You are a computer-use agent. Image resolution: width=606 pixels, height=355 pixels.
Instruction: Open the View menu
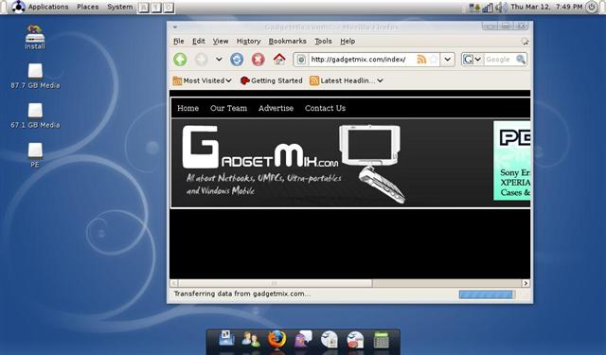pyautogui.click(x=221, y=41)
